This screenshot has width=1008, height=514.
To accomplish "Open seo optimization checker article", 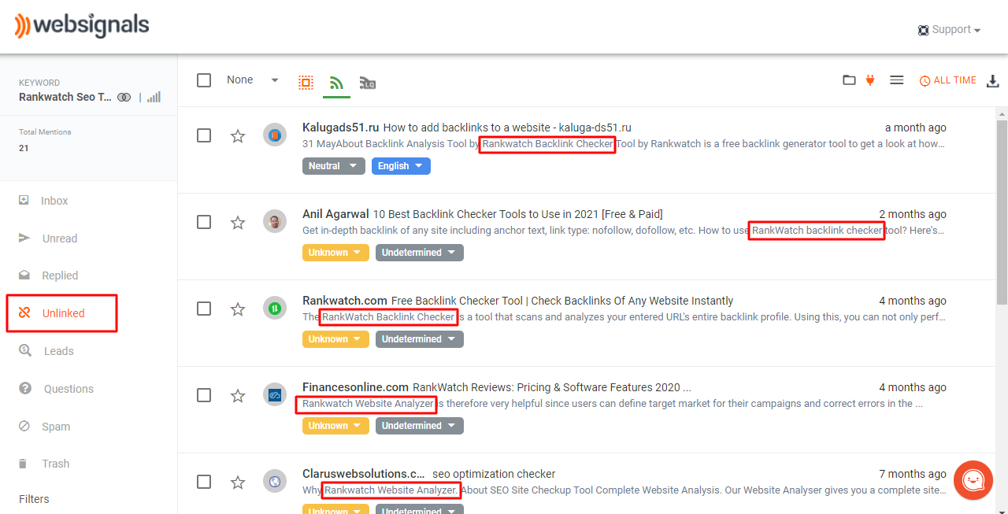I will coord(494,474).
